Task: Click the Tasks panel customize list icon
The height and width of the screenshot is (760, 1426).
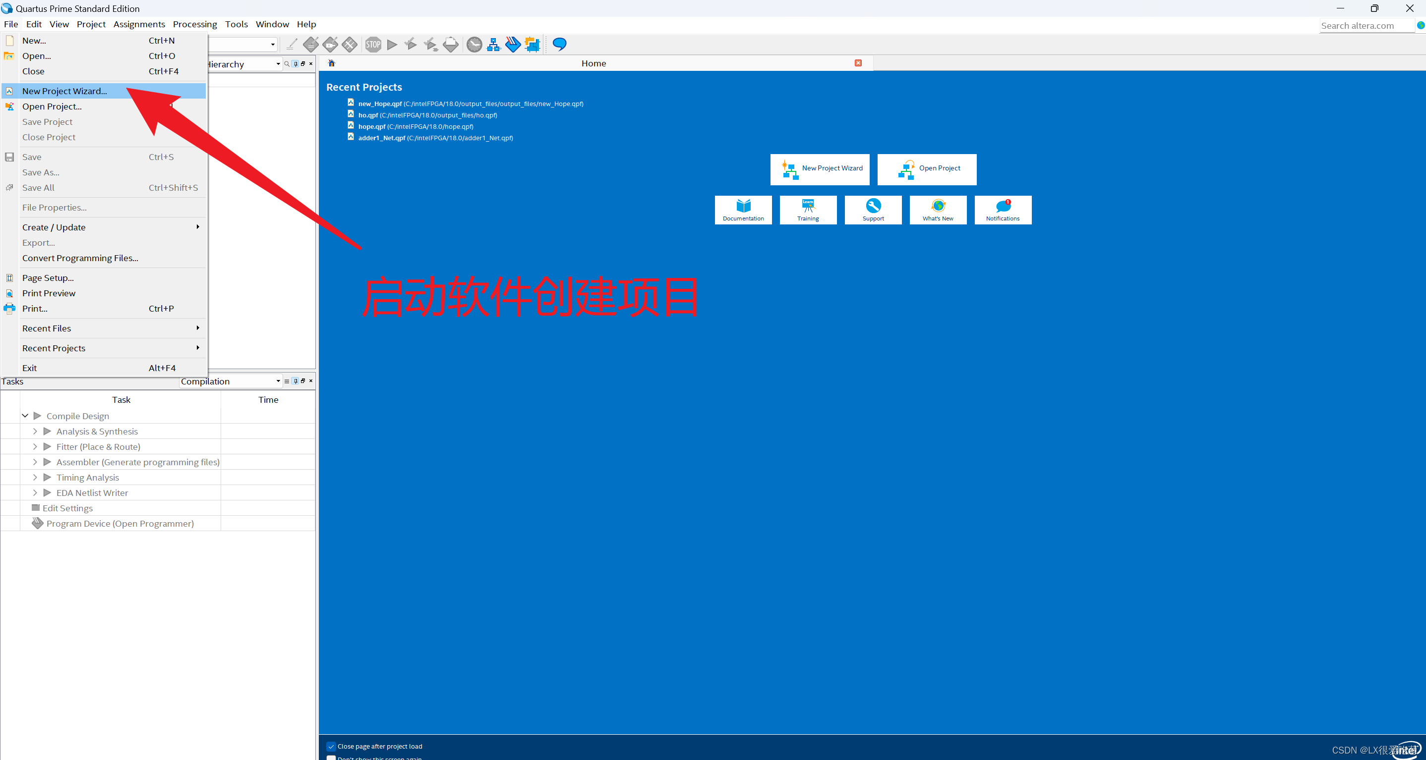Action: coord(287,381)
